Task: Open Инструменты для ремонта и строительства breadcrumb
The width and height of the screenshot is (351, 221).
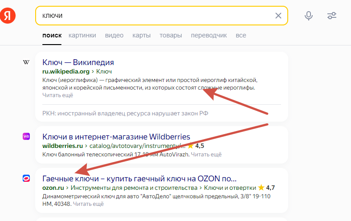Action: pyautogui.click(x=134, y=188)
